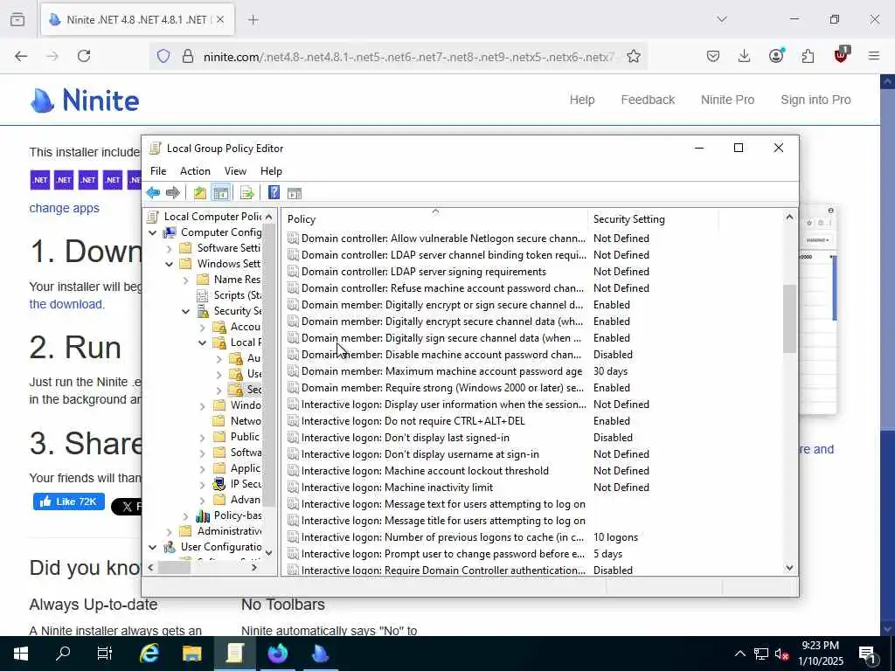Click the 'change apps' link on Ninite
The image size is (895, 671).
(65, 208)
